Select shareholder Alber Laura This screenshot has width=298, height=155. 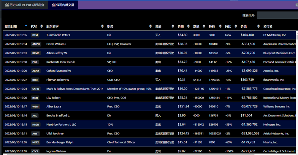click(x=54, y=107)
